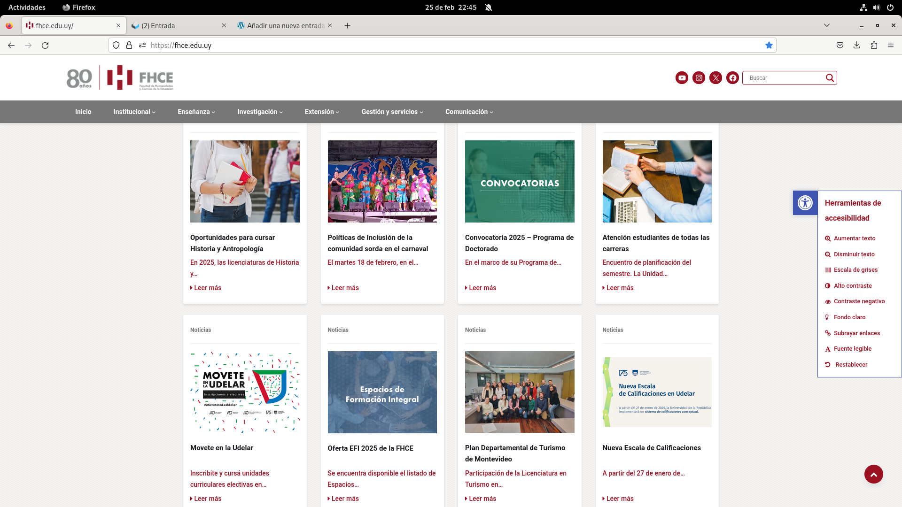Open the FHCE YouTube channel icon

click(x=682, y=78)
